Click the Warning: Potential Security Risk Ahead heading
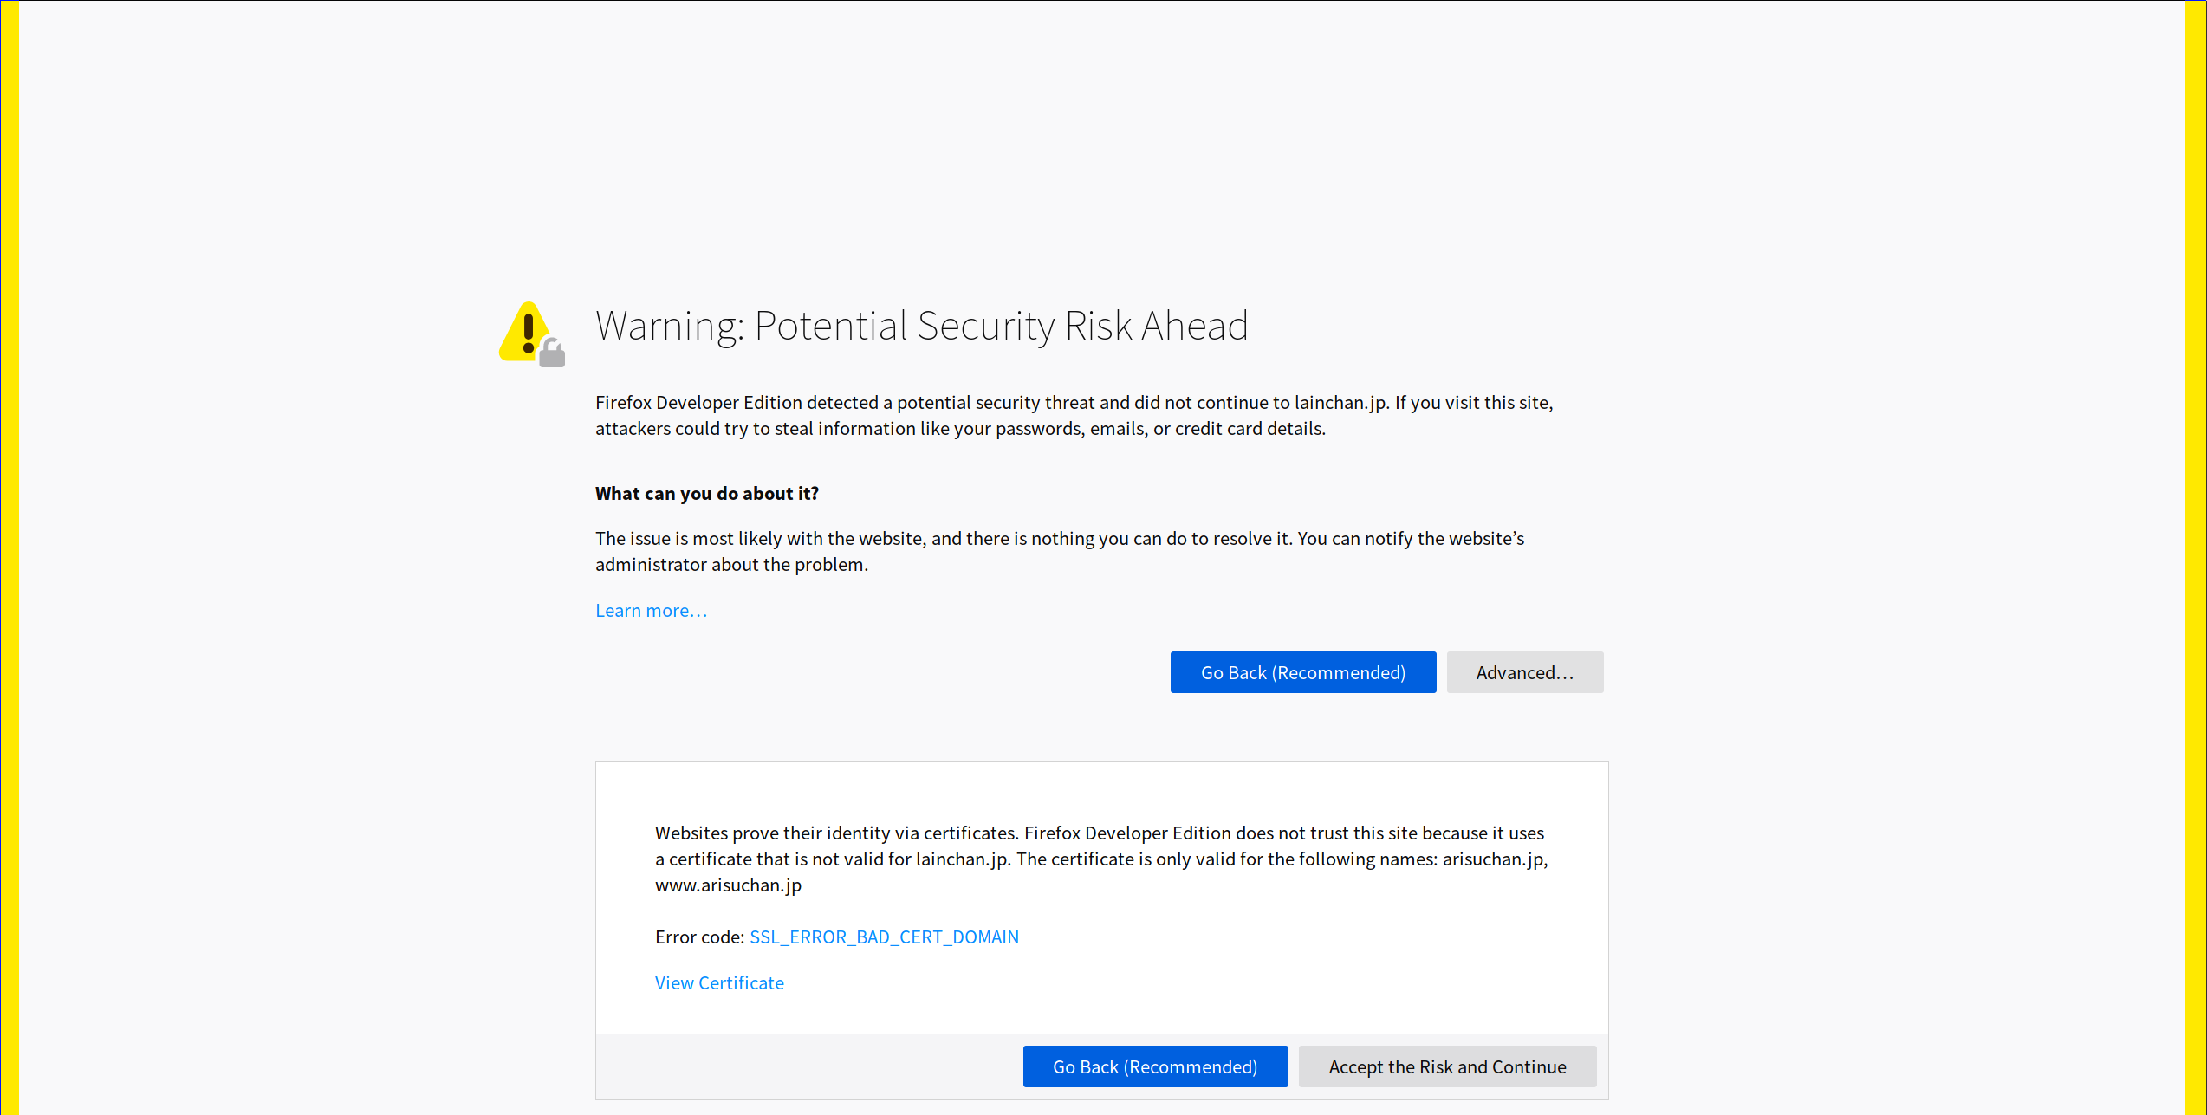2207x1115 pixels. click(x=921, y=327)
